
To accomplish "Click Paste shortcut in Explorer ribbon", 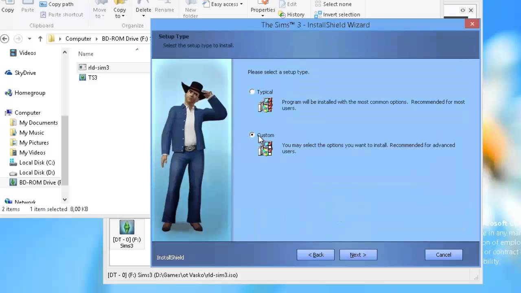I will (61, 15).
